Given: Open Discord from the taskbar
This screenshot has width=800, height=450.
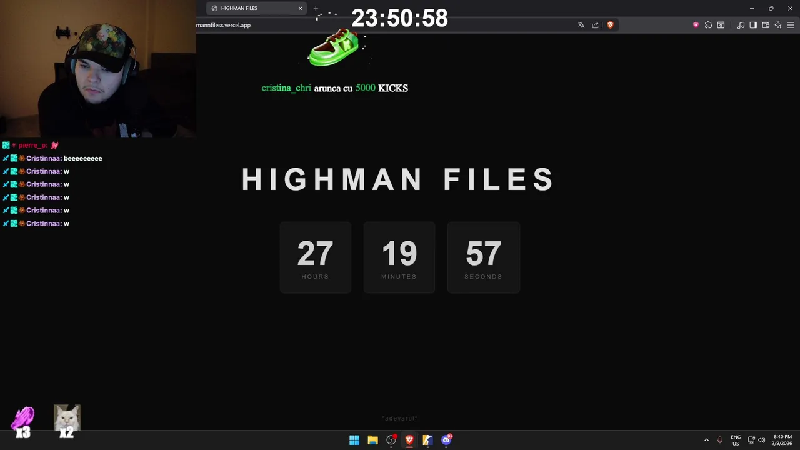Looking at the screenshot, I should tap(446, 440).
